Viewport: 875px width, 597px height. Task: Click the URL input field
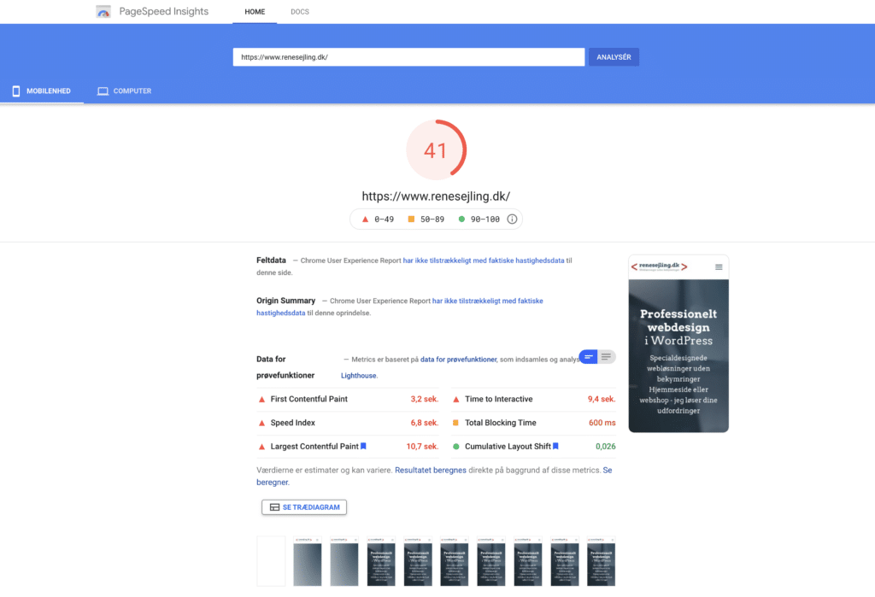[408, 57]
